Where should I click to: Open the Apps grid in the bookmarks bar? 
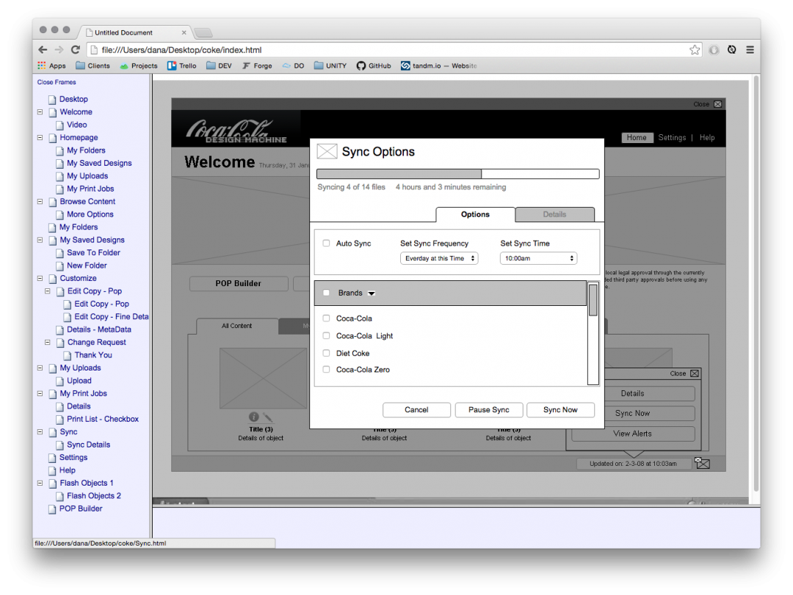(x=51, y=66)
